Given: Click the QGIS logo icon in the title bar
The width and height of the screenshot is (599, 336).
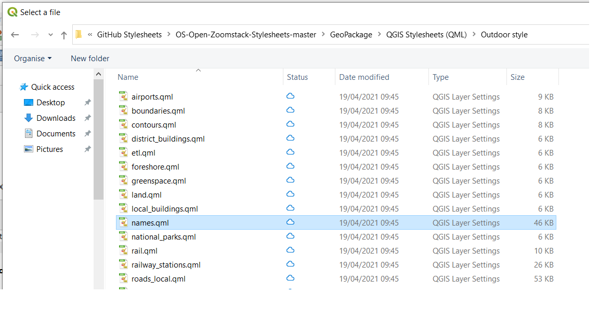Looking at the screenshot, I should [x=12, y=11].
